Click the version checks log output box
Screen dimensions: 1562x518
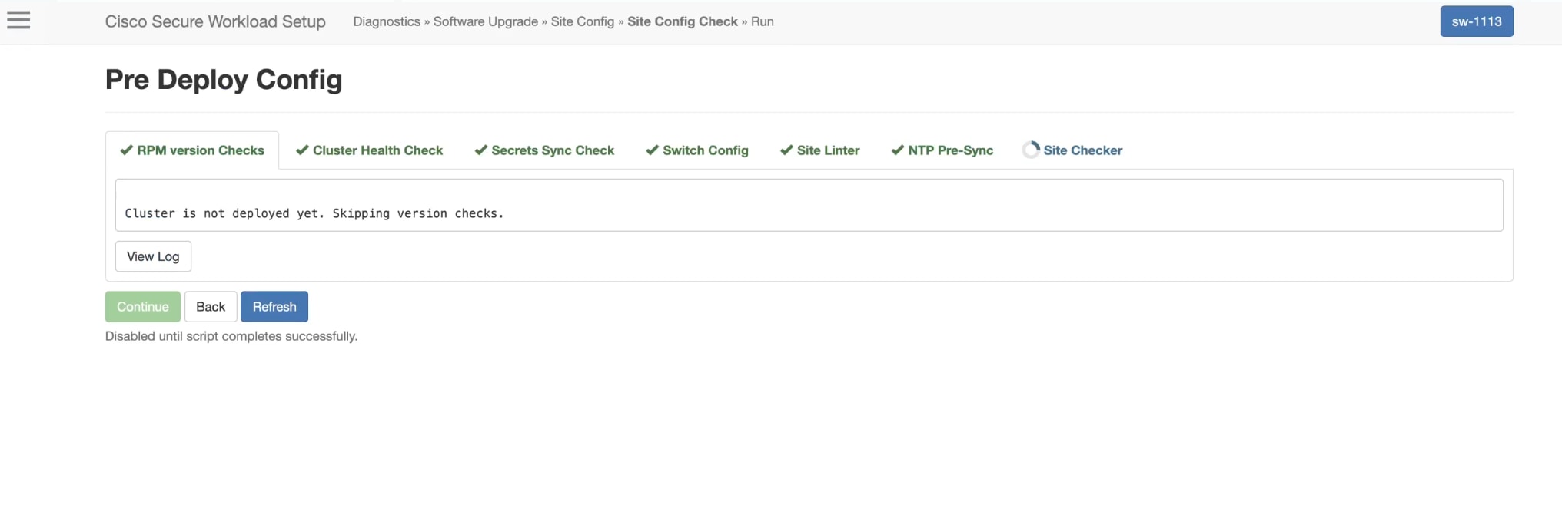tap(809, 205)
